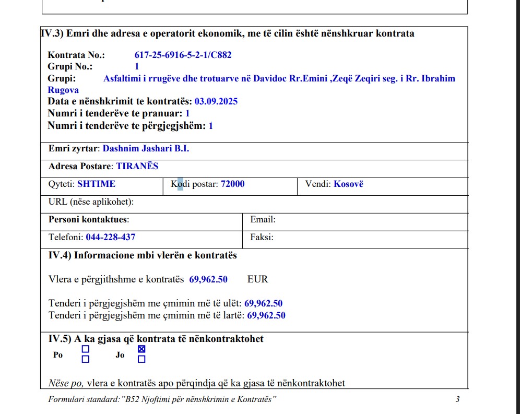Click the 'Grupi No.:' label
Screen dimensions: 520x414
(70, 67)
